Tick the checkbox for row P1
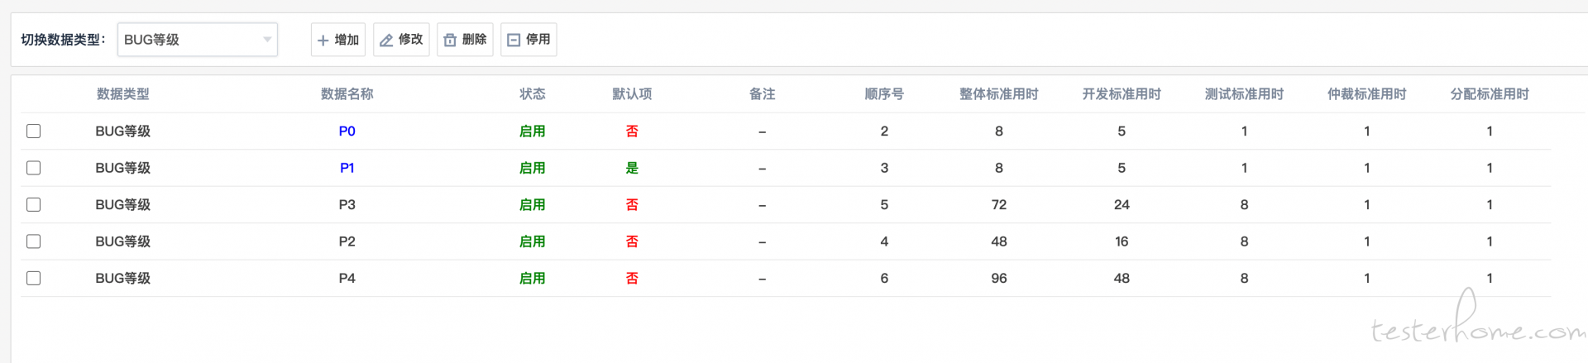The image size is (1588, 363). coord(34,168)
